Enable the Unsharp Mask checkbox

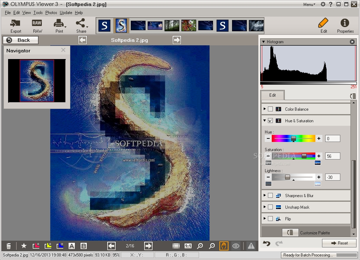pyautogui.click(x=270, y=207)
